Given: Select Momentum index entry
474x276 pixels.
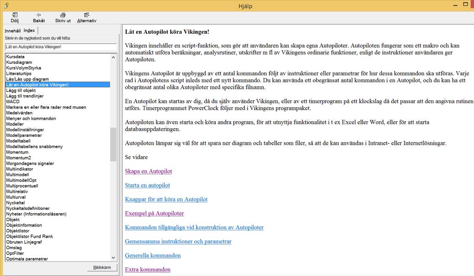Looking at the screenshot, I should tap(17, 152).
